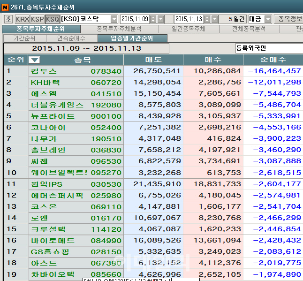Image resolution: width=303 pixels, height=281 pixels.
Task: Adjust end date with spinner arrows
Action: pos(207,19)
